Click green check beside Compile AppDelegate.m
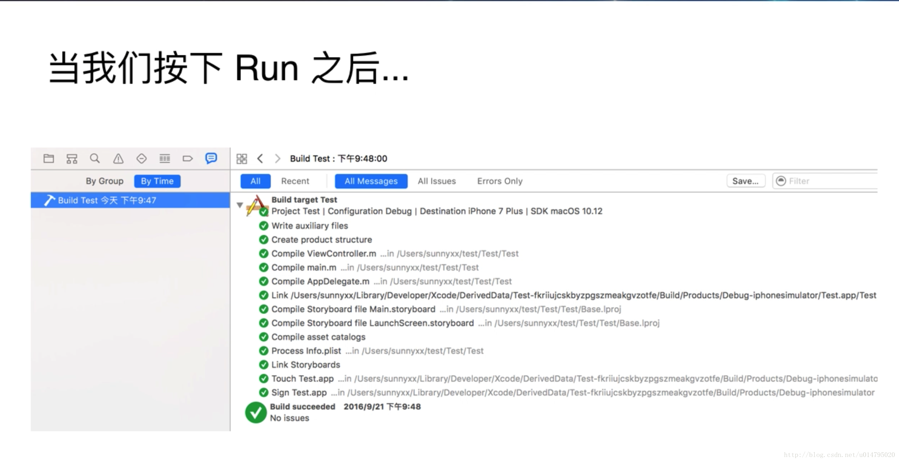The height and width of the screenshot is (462, 899). coord(264,281)
